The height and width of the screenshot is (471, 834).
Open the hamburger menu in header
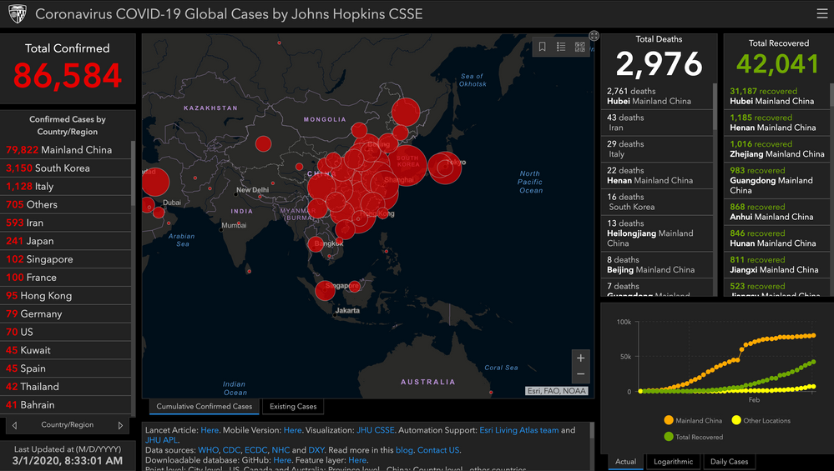(821, 14)
